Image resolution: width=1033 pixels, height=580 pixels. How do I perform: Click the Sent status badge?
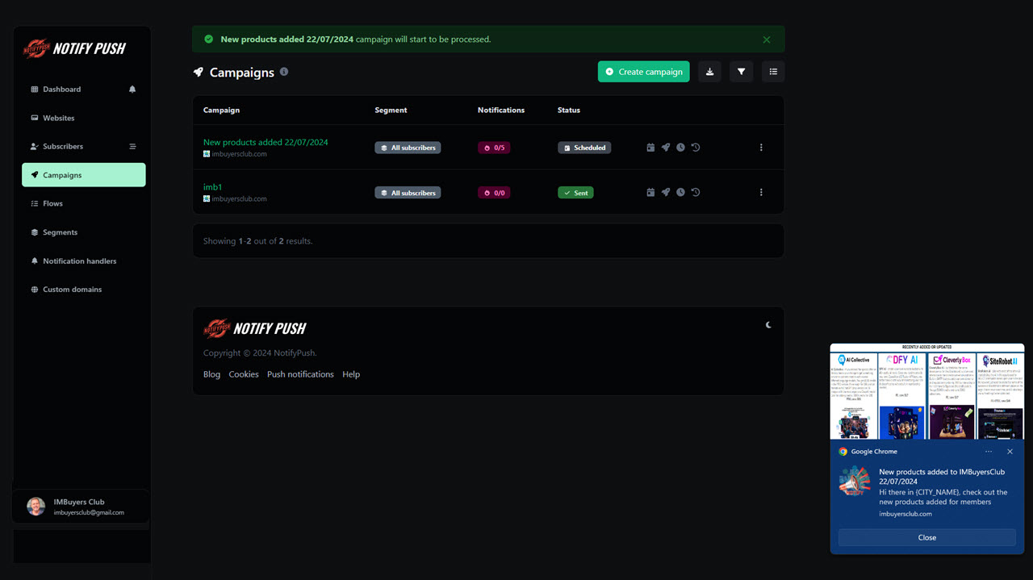click(x=575, y=193)
